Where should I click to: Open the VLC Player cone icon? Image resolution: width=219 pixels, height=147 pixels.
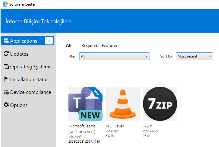tap(123, 104)
